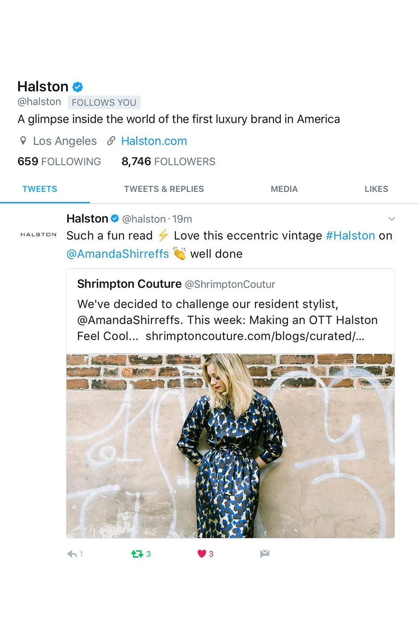Open the quoted Shrimpton Couture tweet header

pyautogui.click(x=176, y=284)
